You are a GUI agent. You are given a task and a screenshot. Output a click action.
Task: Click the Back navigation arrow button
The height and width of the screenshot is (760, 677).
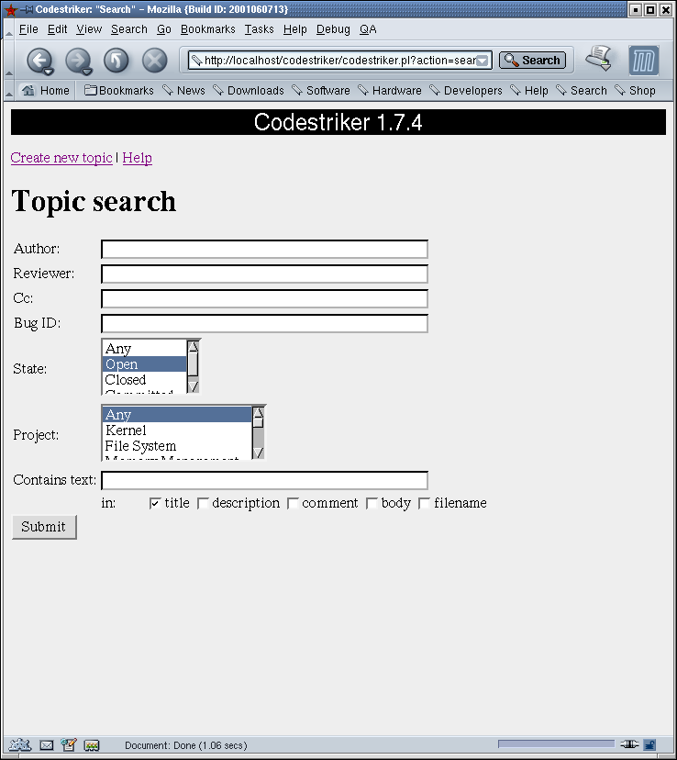[39, 61]
